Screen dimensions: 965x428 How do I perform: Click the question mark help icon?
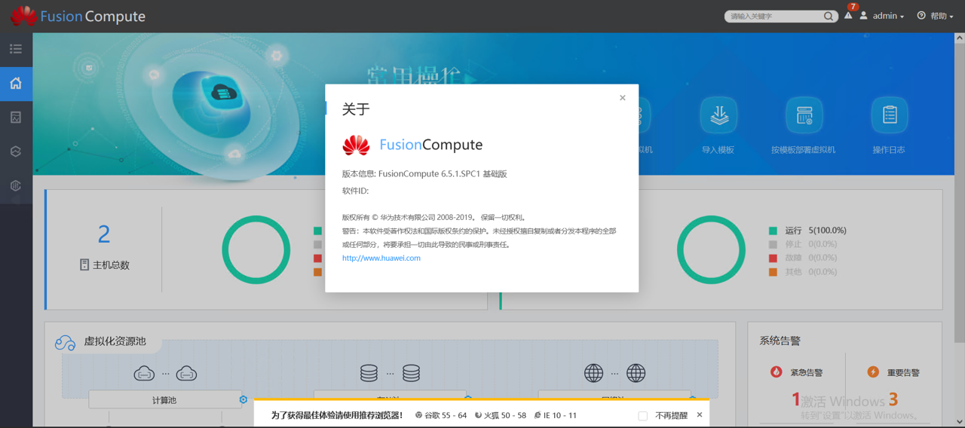coord(921,16)
